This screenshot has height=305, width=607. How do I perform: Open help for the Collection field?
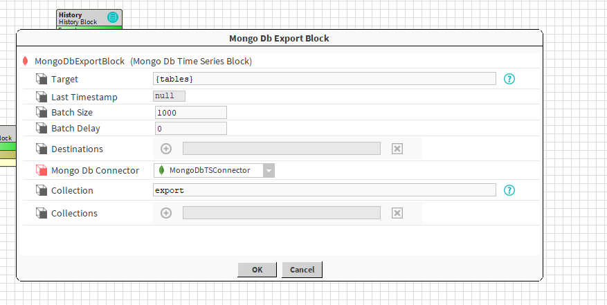tap(510, 190)
